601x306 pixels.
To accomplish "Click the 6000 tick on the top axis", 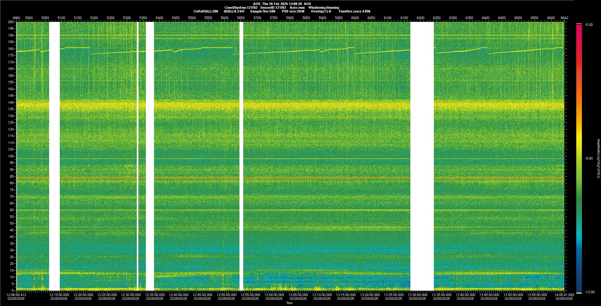I will point(355,18).
